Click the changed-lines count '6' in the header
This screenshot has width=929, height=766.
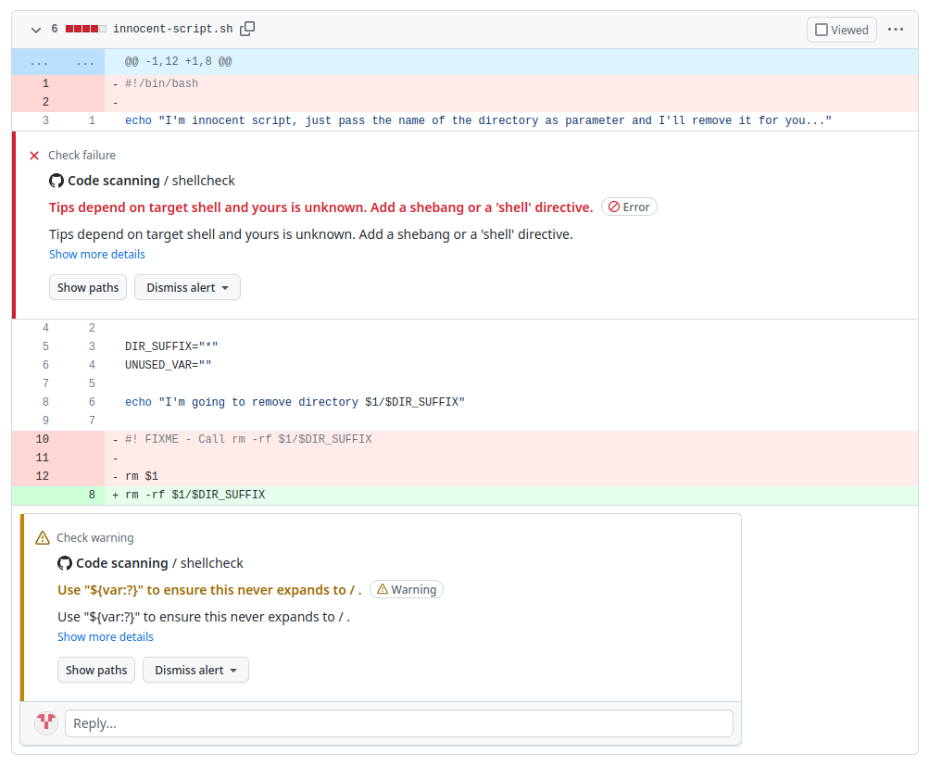[x=55, y=29]
